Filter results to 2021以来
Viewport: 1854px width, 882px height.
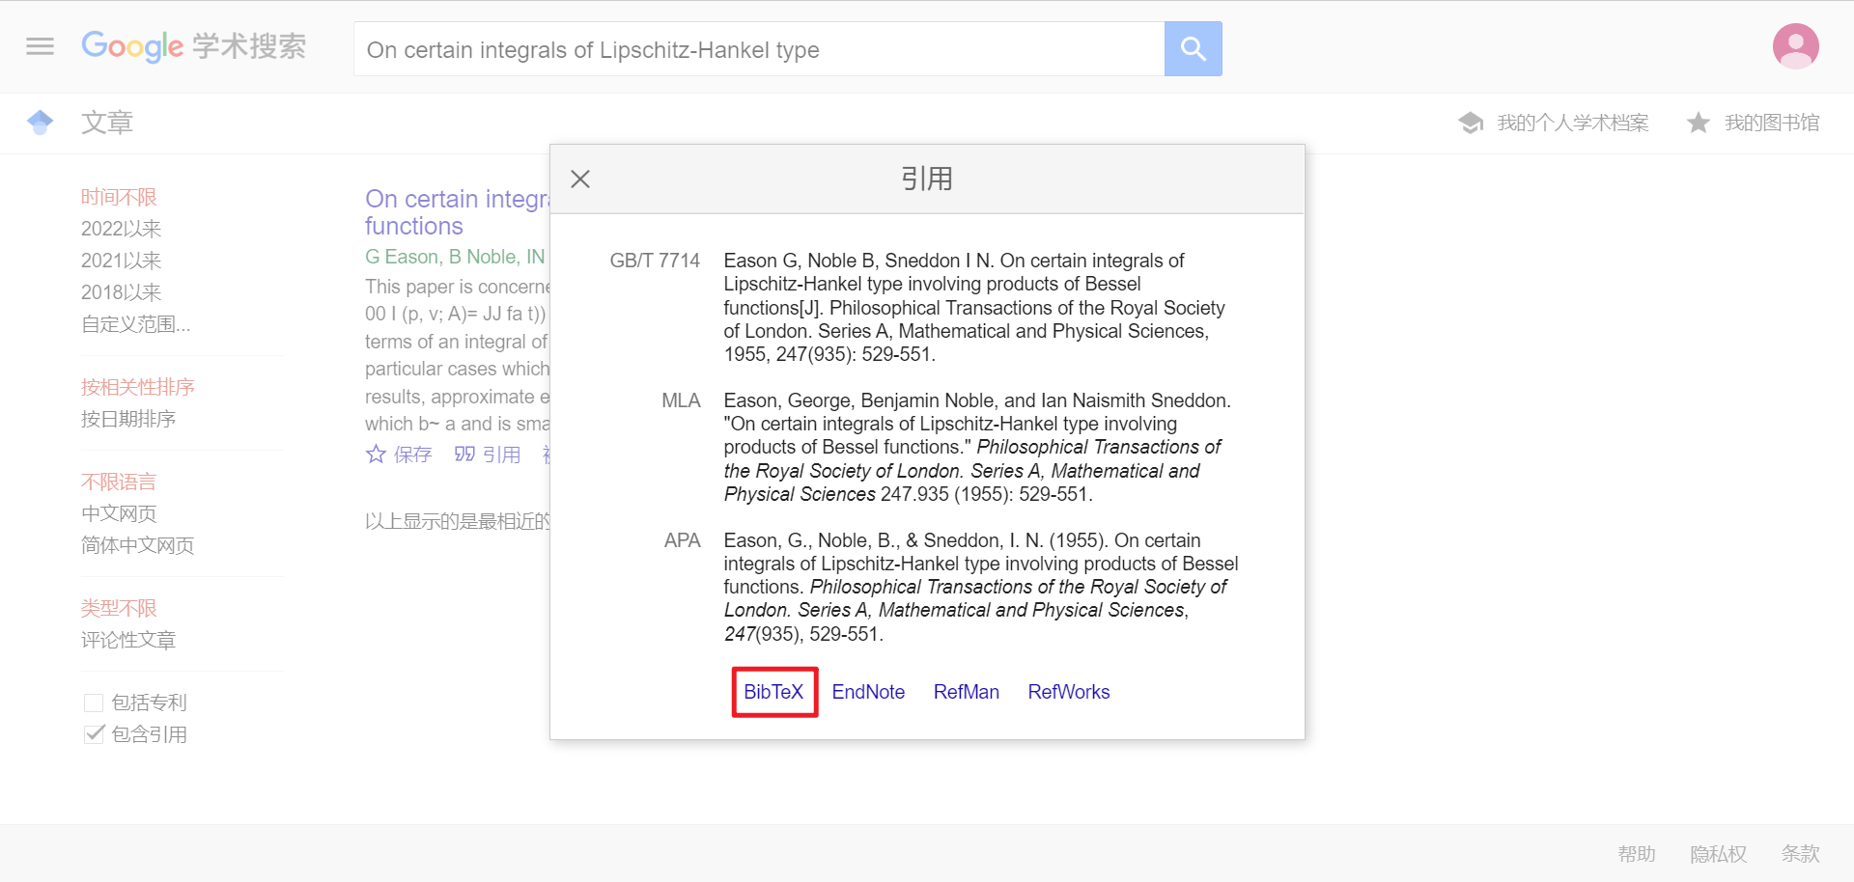[121, 261]
